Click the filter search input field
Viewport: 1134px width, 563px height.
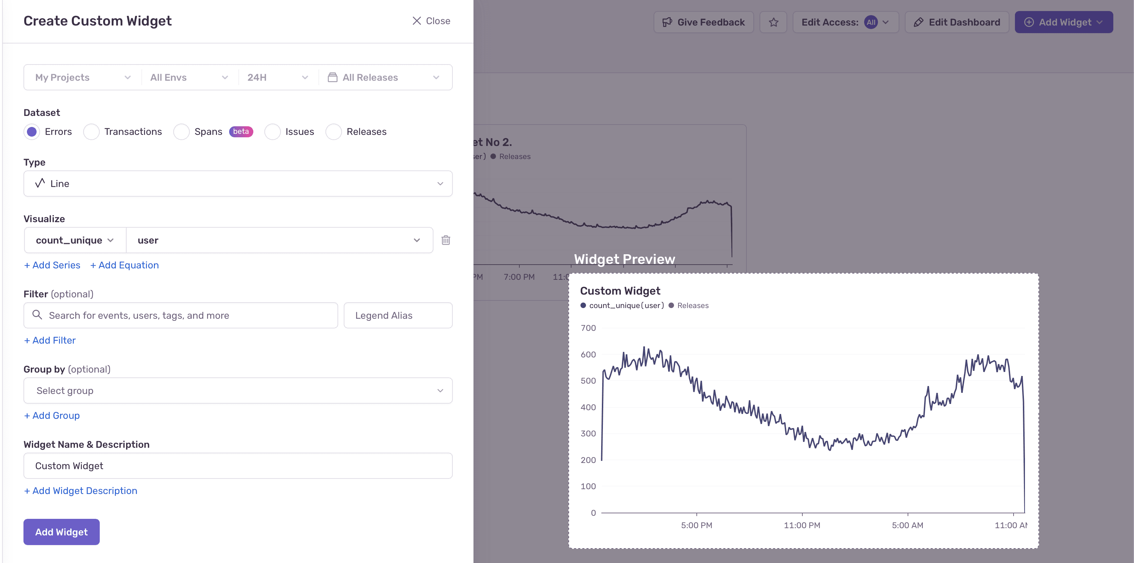coord(180,315)
